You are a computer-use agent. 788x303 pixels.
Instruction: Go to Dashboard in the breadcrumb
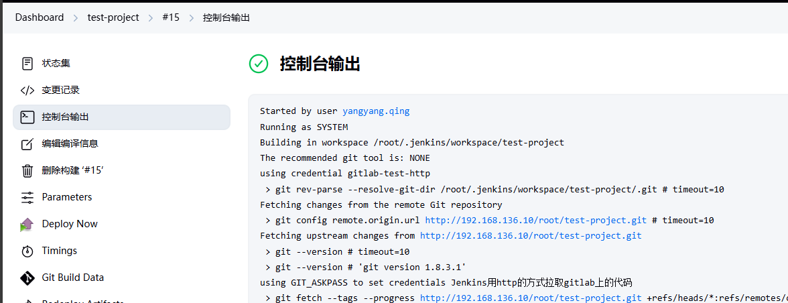click(x=39, y=17)
